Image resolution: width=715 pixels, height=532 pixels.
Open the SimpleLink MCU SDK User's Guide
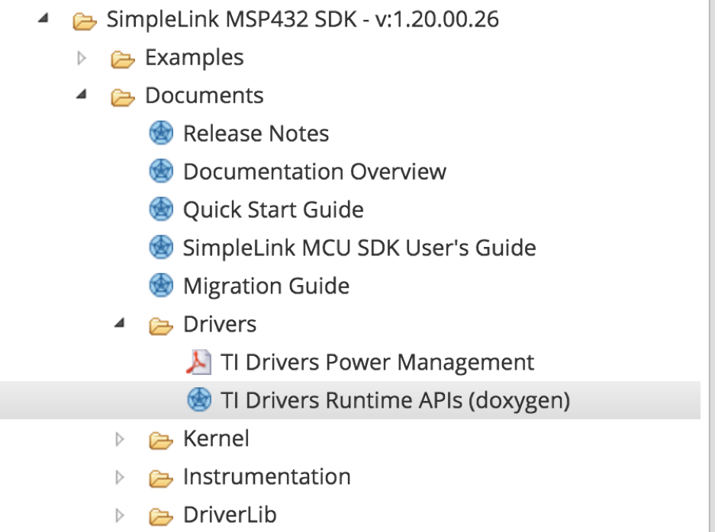point(359,248)
